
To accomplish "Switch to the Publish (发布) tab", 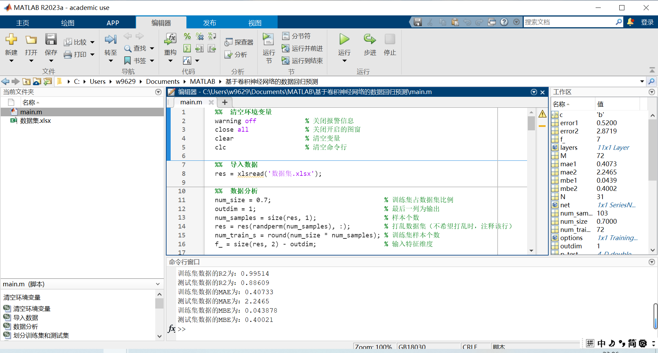I will click(209, 23).
